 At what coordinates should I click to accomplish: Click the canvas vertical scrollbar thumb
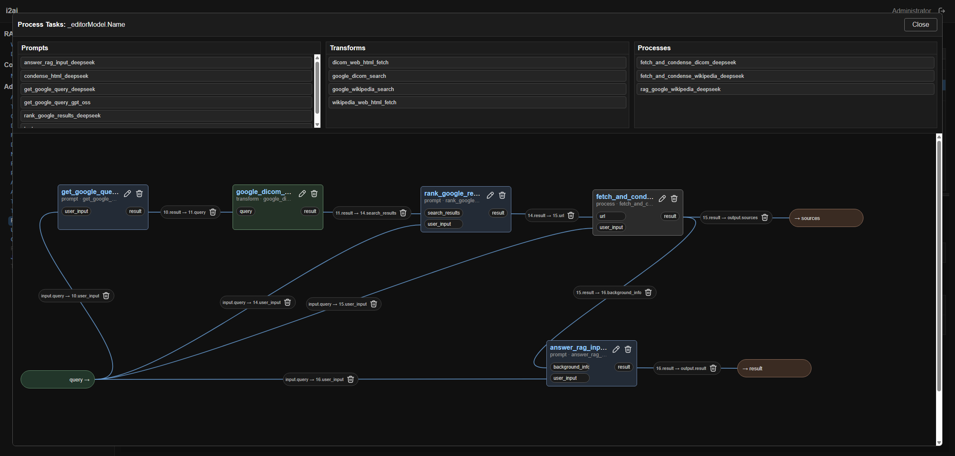pyautogui.click(x=939, y=266)
